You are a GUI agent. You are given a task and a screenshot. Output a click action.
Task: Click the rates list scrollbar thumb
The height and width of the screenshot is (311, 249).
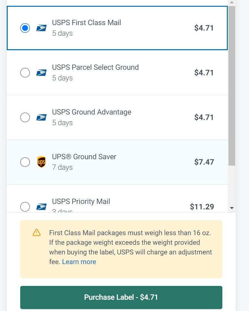[232, 86]
